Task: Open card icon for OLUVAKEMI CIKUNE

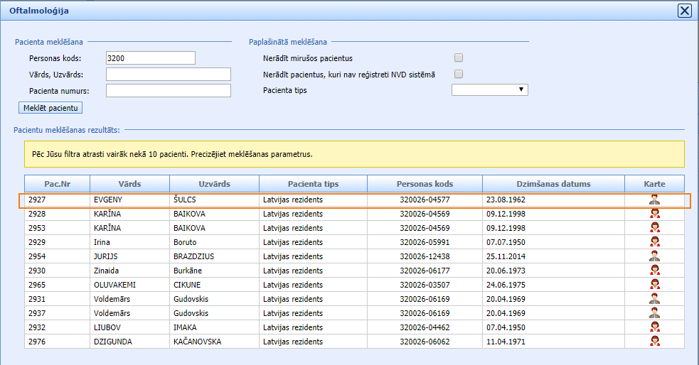Action: point(654,285)
